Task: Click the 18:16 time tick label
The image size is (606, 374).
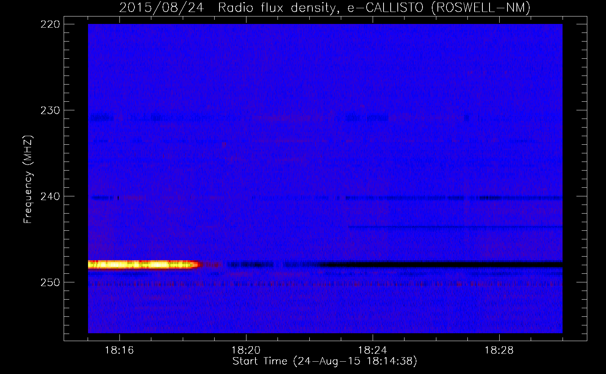Action: click(119, 350)
